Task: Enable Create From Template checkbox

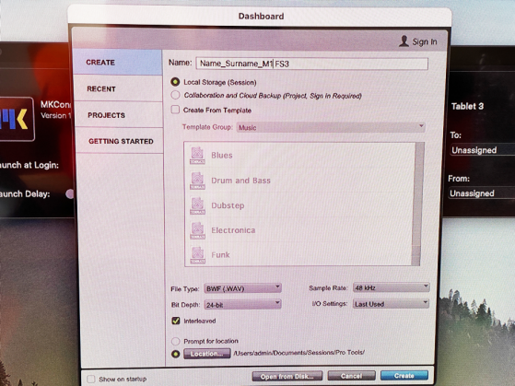Action: pos(175,110)
